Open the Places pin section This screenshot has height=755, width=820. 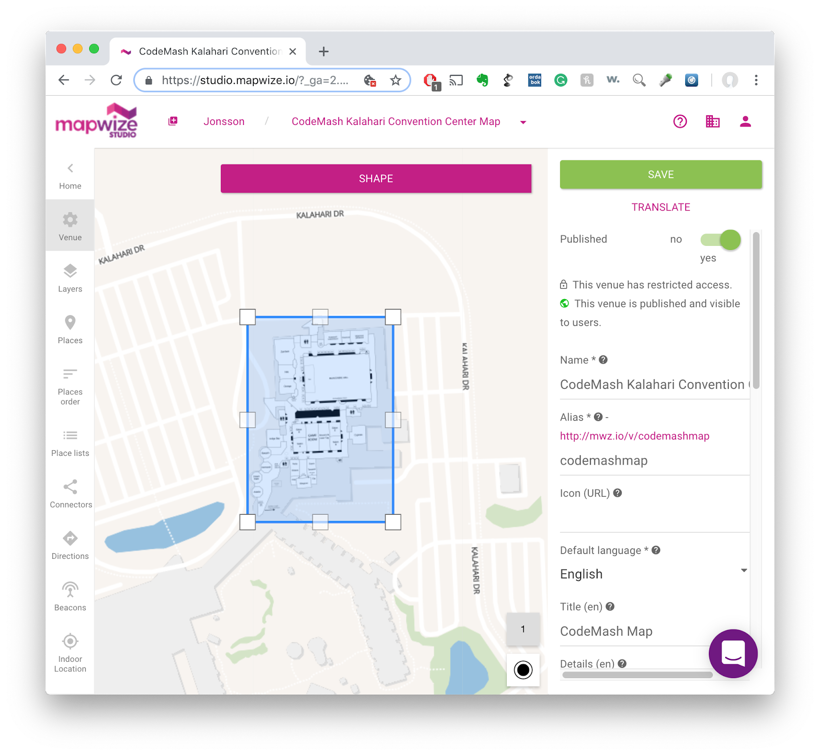(x=70, y=329)
